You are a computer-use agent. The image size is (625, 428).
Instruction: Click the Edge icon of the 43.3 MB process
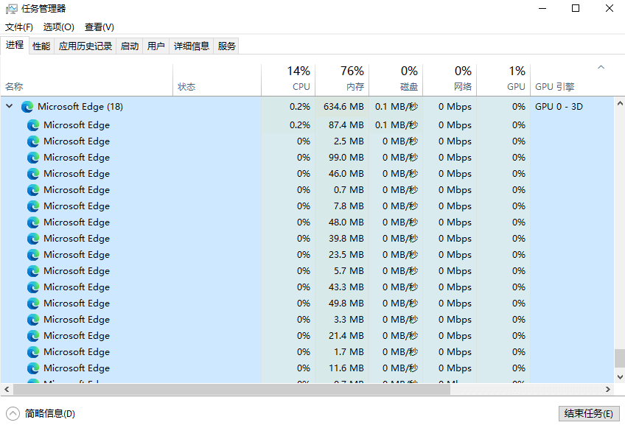pos(32,287)
